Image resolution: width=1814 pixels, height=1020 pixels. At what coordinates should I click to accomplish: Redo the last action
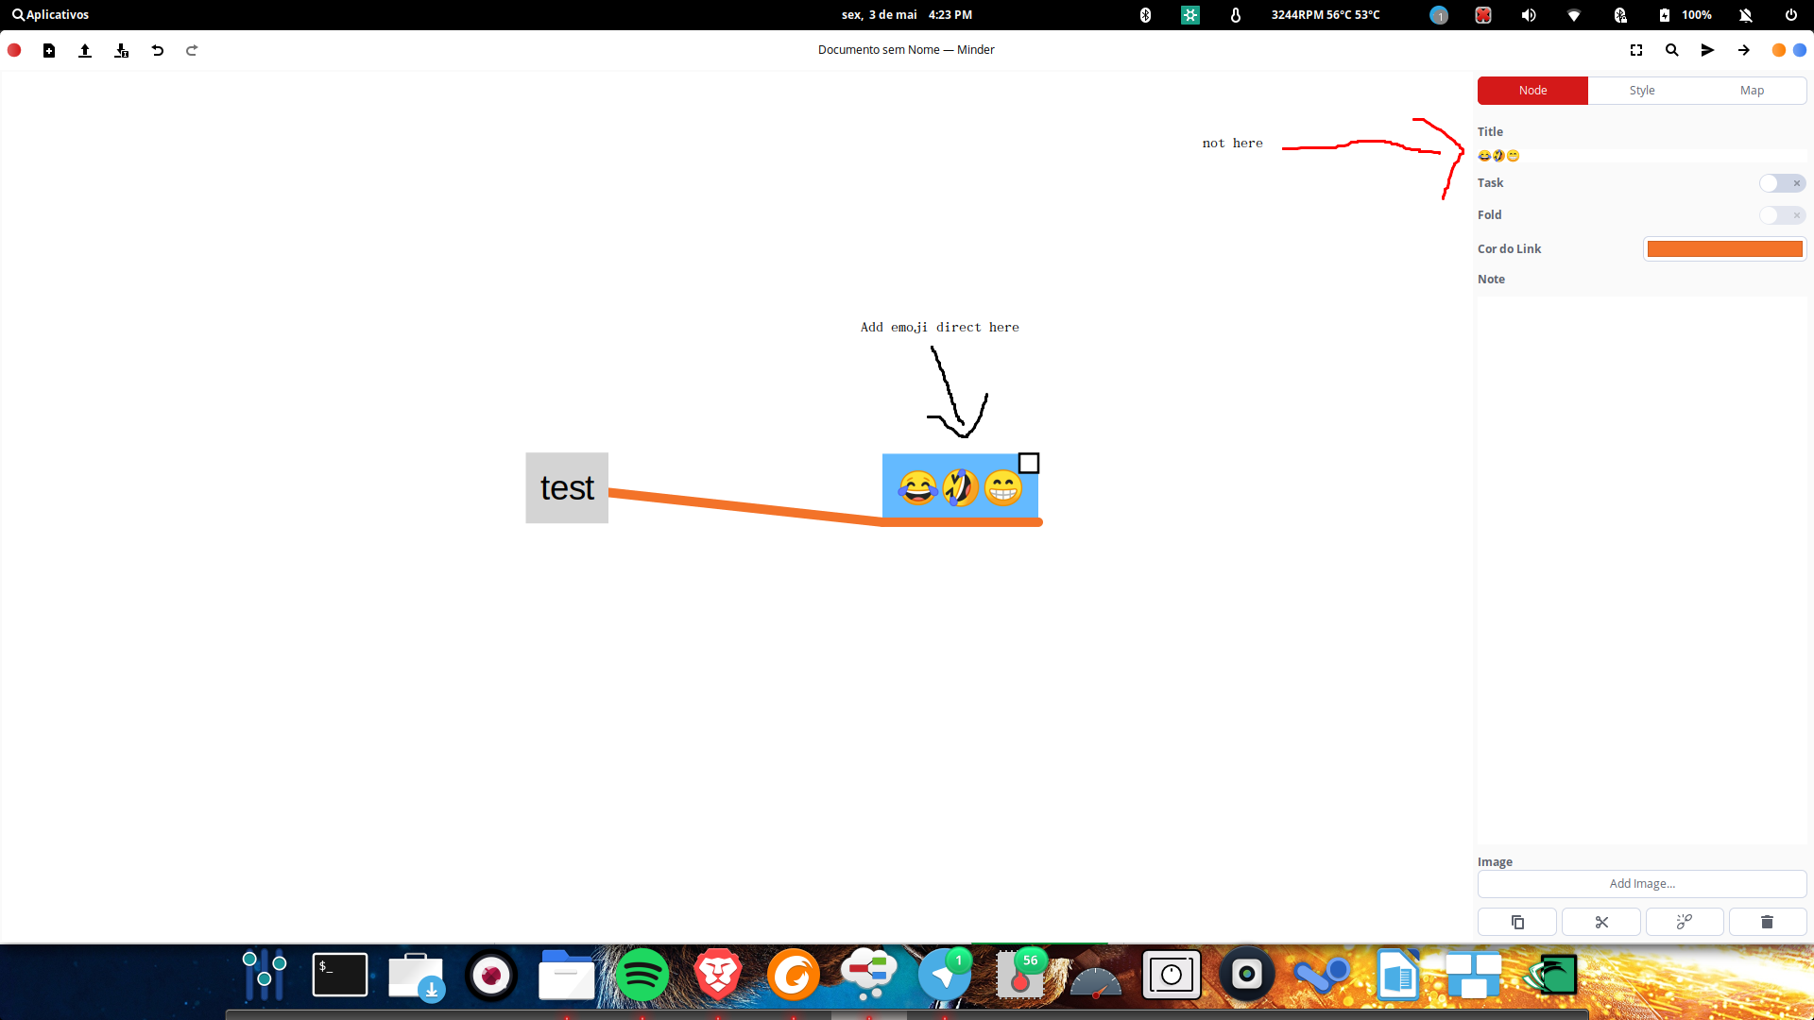click(192, 50)
